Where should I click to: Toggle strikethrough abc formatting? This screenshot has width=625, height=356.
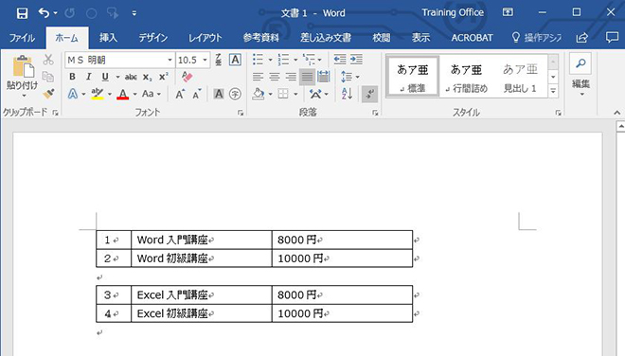pos(131,77)
